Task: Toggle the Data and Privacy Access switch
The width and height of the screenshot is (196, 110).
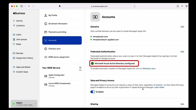Action: pyautogui.click(x=93, y=92)
